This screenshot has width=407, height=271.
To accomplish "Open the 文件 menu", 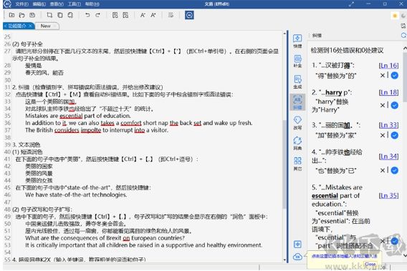I will coord(21,4).
